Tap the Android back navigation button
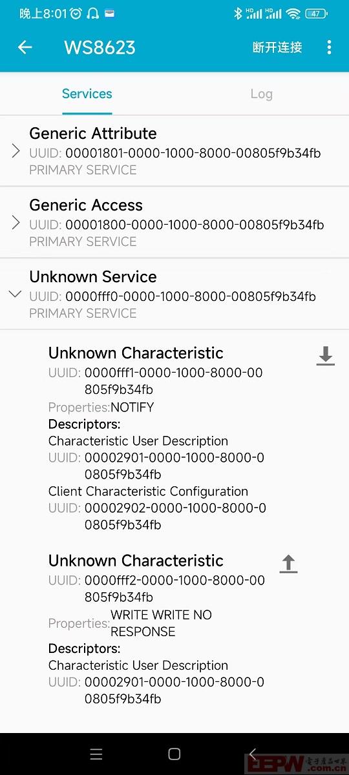The width and height of the screenshot is (349, 775). click(253, 754)
